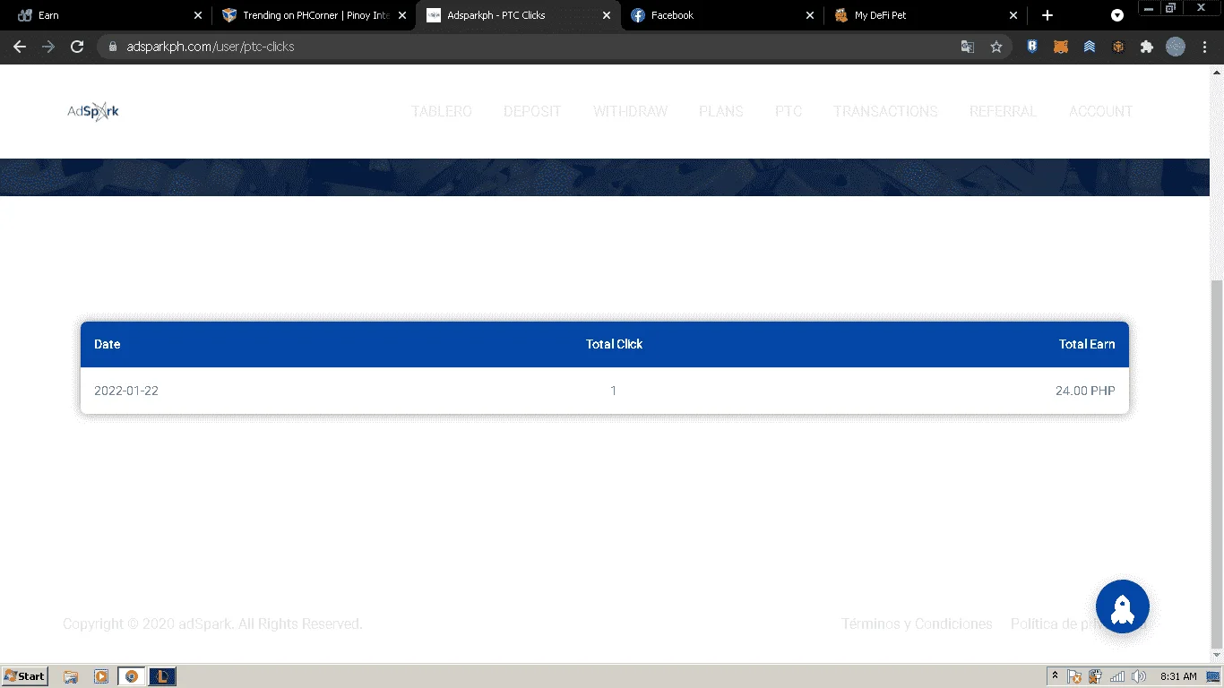Click the padlock site info icon

coord(113,47)
